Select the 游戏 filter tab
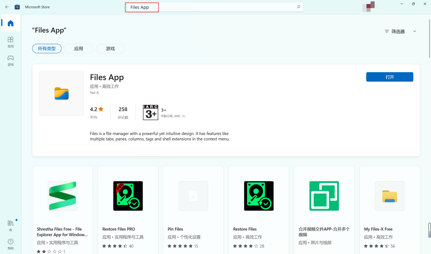The width and height of the screenshot is (431, 254). pyautogui.click(x=111, y=48)
